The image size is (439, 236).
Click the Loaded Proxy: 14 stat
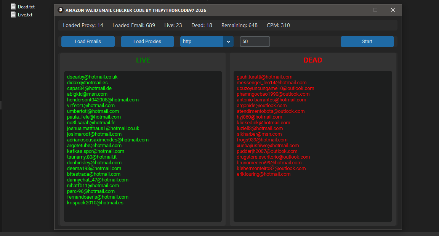tap(83, 25)
